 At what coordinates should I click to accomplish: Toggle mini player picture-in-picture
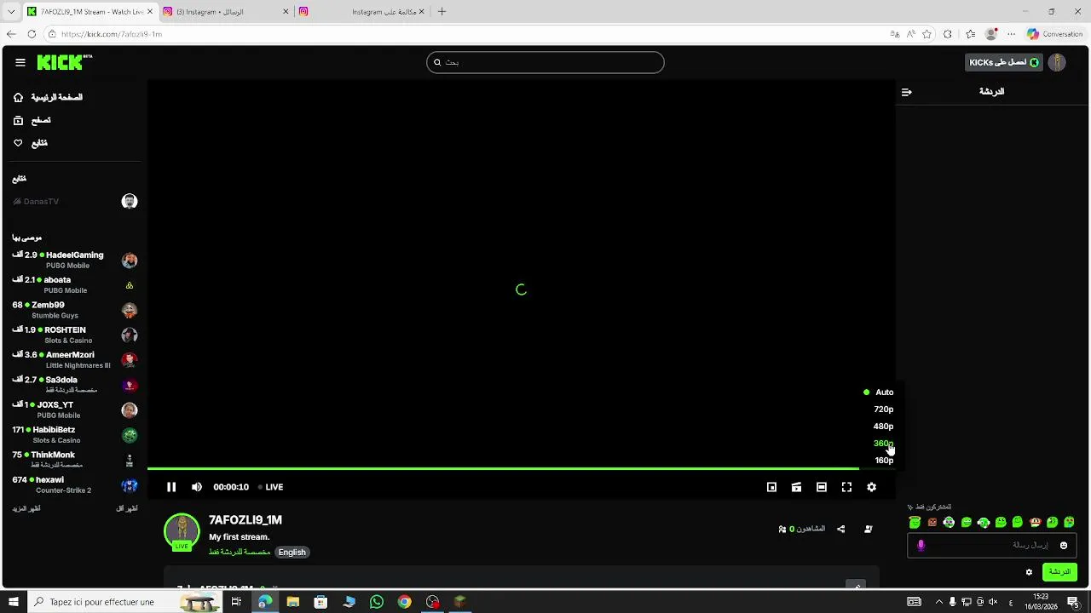(771, 487)
